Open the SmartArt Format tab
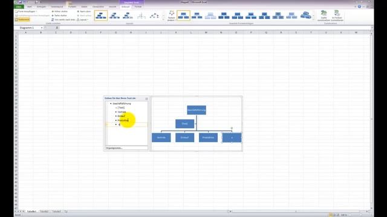The height and width of the screenshot is (217, 387). click(138, 7)
